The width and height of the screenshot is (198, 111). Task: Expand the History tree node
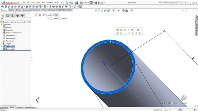[x=1, y=25]
